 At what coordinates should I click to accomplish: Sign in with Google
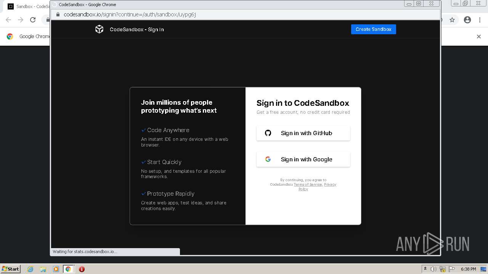point(303,159)
